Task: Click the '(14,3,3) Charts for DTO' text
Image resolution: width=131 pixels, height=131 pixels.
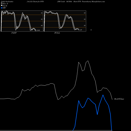Action: [35, 2]
